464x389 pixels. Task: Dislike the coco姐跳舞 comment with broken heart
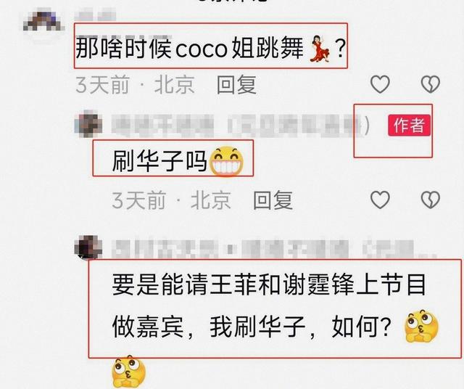(430, 84)
